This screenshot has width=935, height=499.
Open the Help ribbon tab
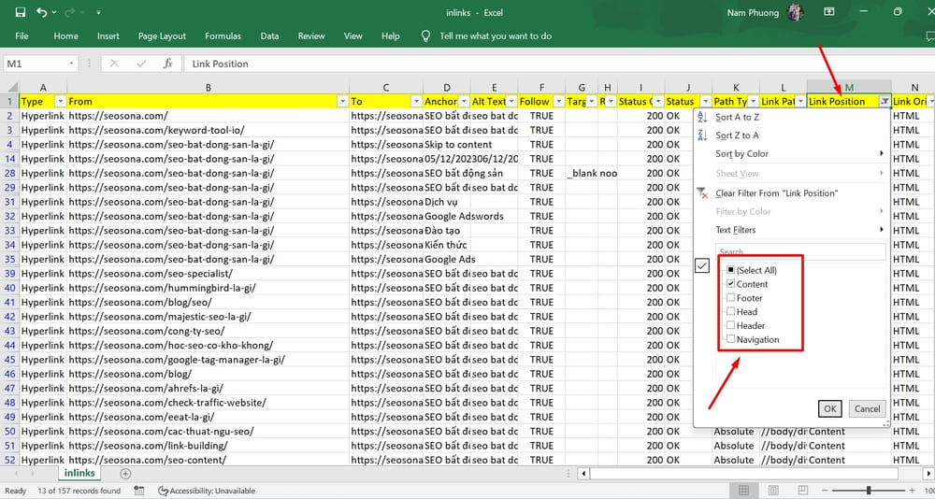(390, 36)
